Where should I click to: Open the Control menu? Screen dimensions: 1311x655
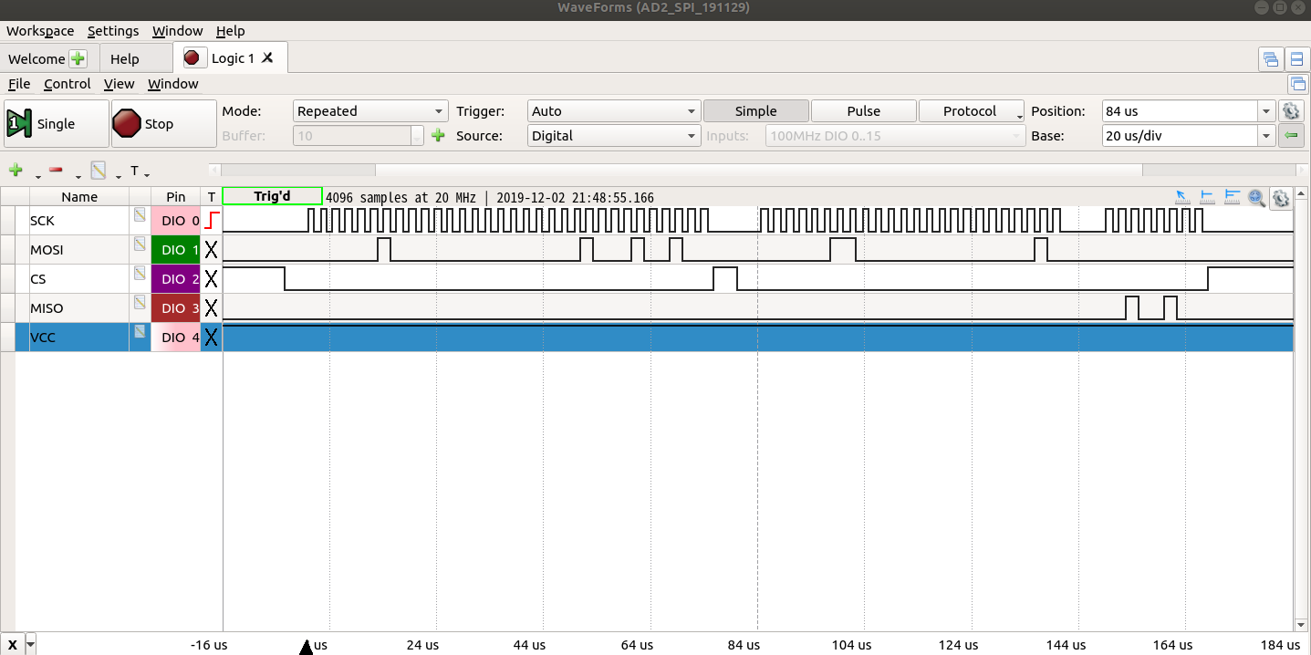tap(68, 84)
